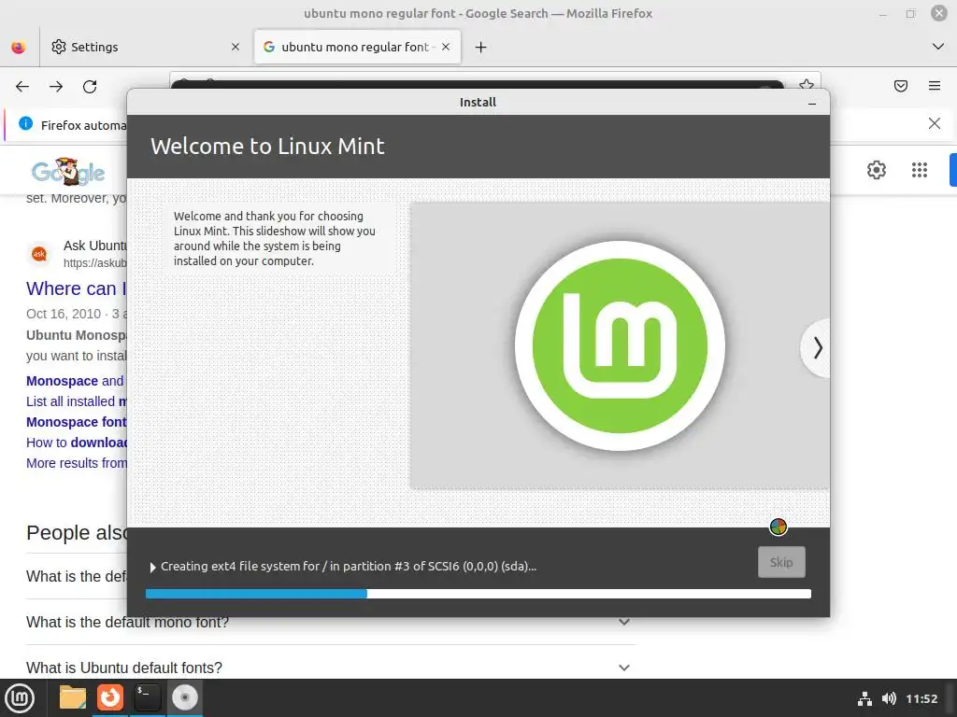Image resolution: width=957 pixels, height=717 pixels.
Task: Open Google search settings gear
Action: 877,170
